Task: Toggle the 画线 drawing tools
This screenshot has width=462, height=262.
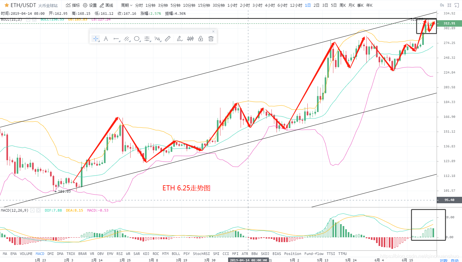Action: (x=106, y=5)
